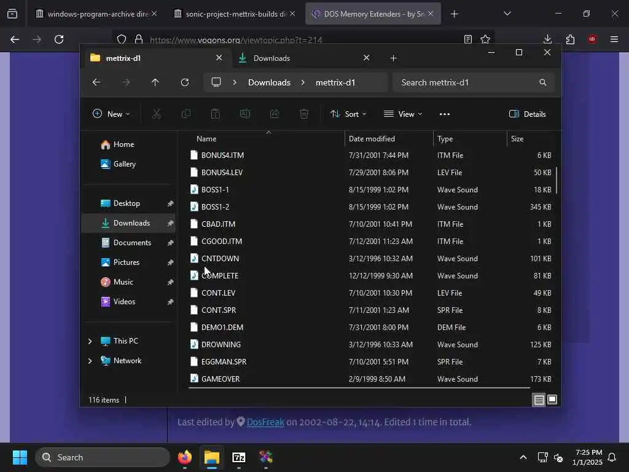Expand the This PC tree node
629x472 pixels.
point(90,341)
